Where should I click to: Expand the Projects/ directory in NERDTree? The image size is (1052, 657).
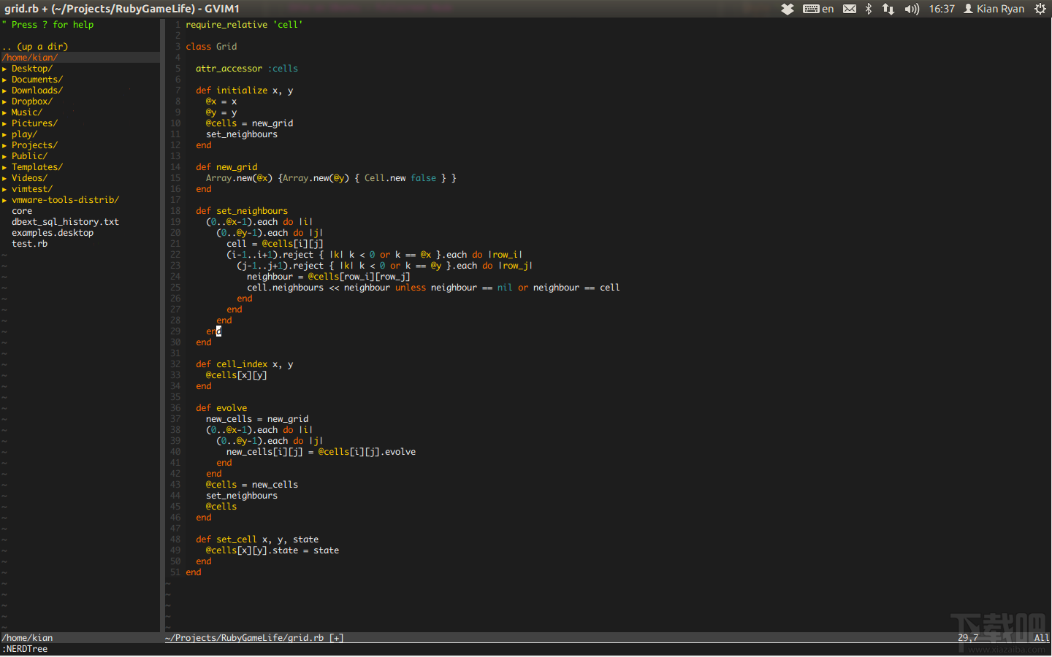[34, 145]
